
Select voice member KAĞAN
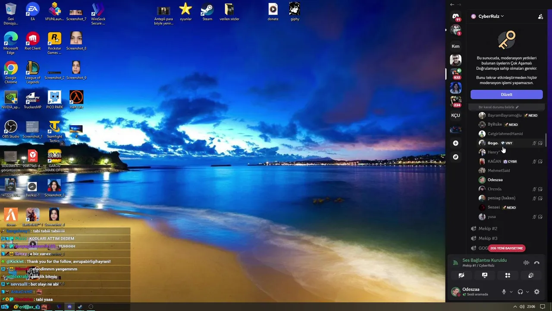coord(511,162)
